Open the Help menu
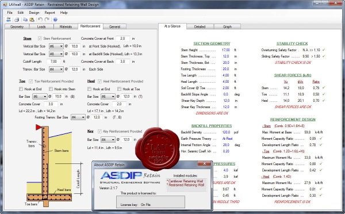The width and height of the screenshot is (345, 214). pos(64,13)
